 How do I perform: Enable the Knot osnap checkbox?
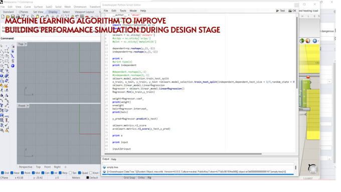pyautogui.click(x=91, y=173)
